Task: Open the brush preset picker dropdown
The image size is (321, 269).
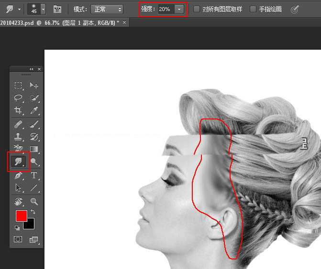Action: coord(43,9)
